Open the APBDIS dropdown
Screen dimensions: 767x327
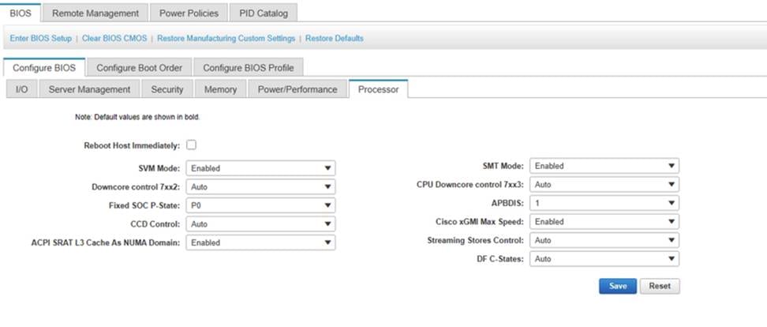tap(604, 203)
